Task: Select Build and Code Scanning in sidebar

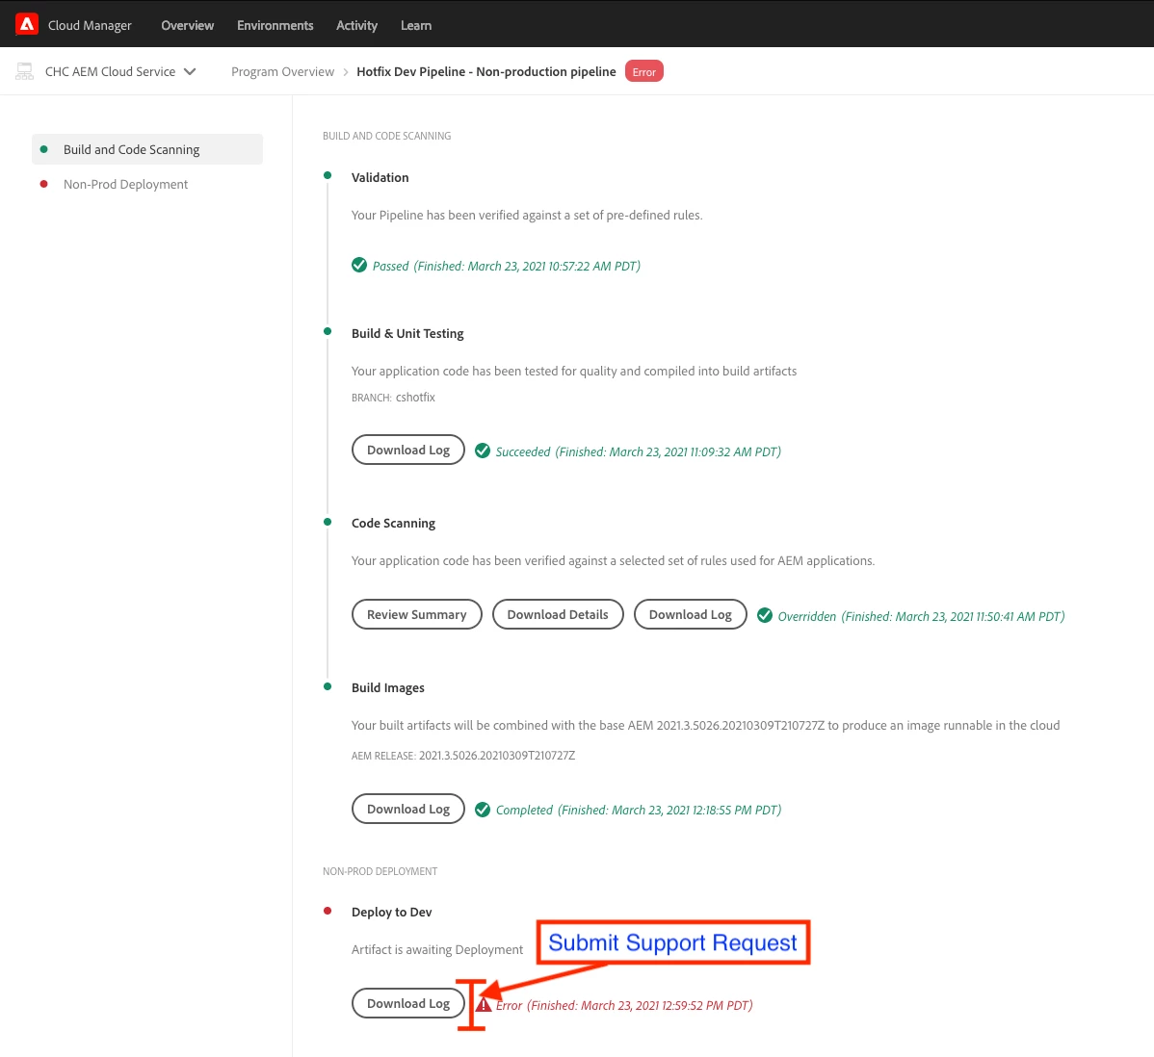Action: [147, 149]
